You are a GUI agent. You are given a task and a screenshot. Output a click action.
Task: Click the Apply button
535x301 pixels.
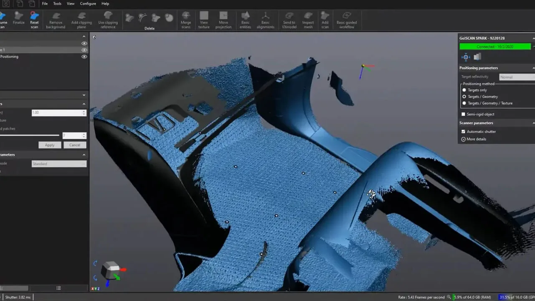[x=50, y=145]
